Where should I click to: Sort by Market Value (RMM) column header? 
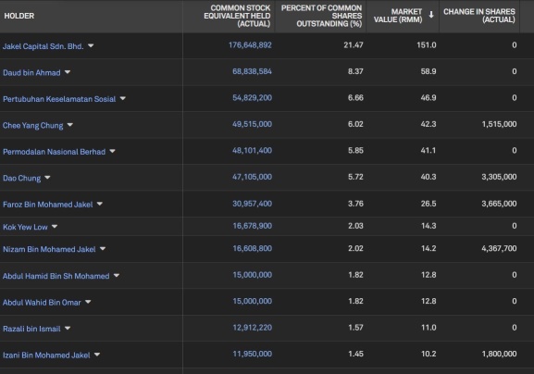pos(398,16)
